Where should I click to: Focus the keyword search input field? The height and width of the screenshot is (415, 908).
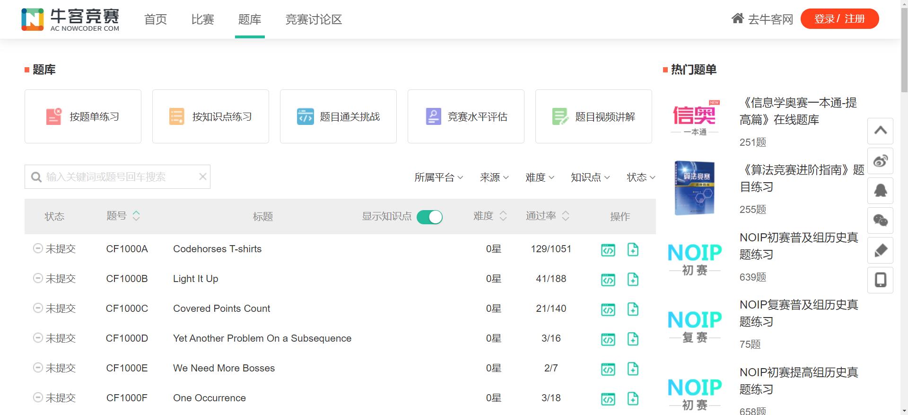click(x=117, y=177)
